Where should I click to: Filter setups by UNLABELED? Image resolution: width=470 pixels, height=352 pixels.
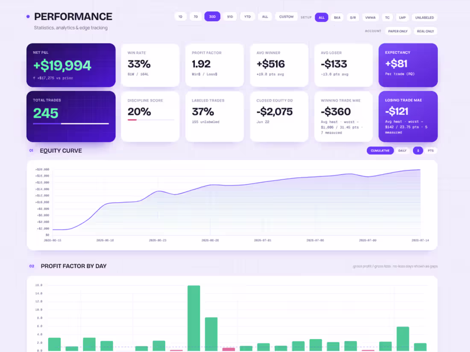click(424, 17)
